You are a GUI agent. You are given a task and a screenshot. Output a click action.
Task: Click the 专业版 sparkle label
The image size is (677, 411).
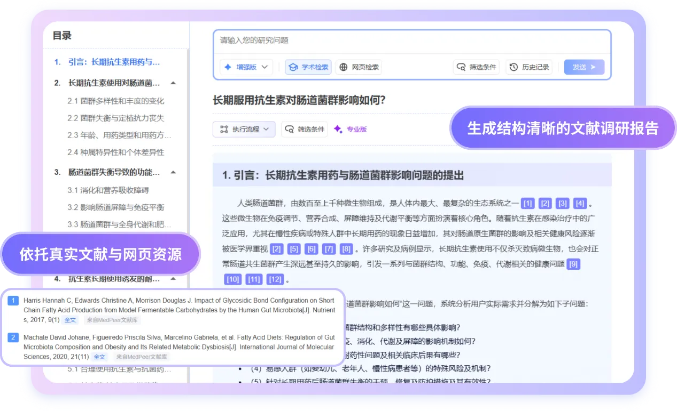(351, 129)
